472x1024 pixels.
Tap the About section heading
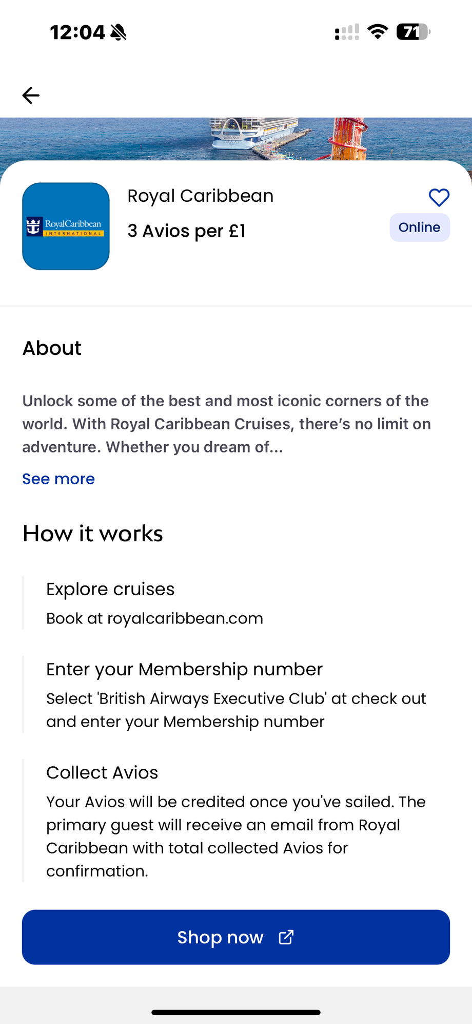coord(52,348)
